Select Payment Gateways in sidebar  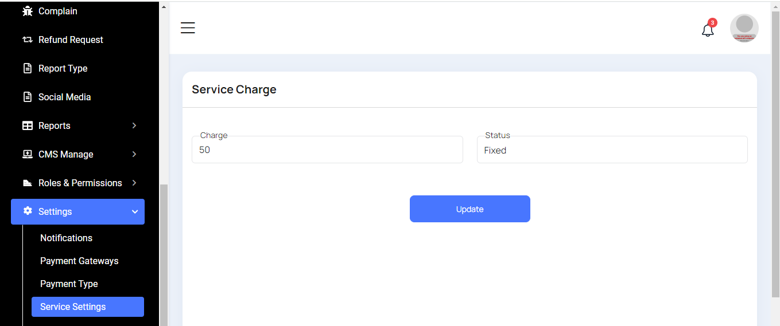[79, 261]
